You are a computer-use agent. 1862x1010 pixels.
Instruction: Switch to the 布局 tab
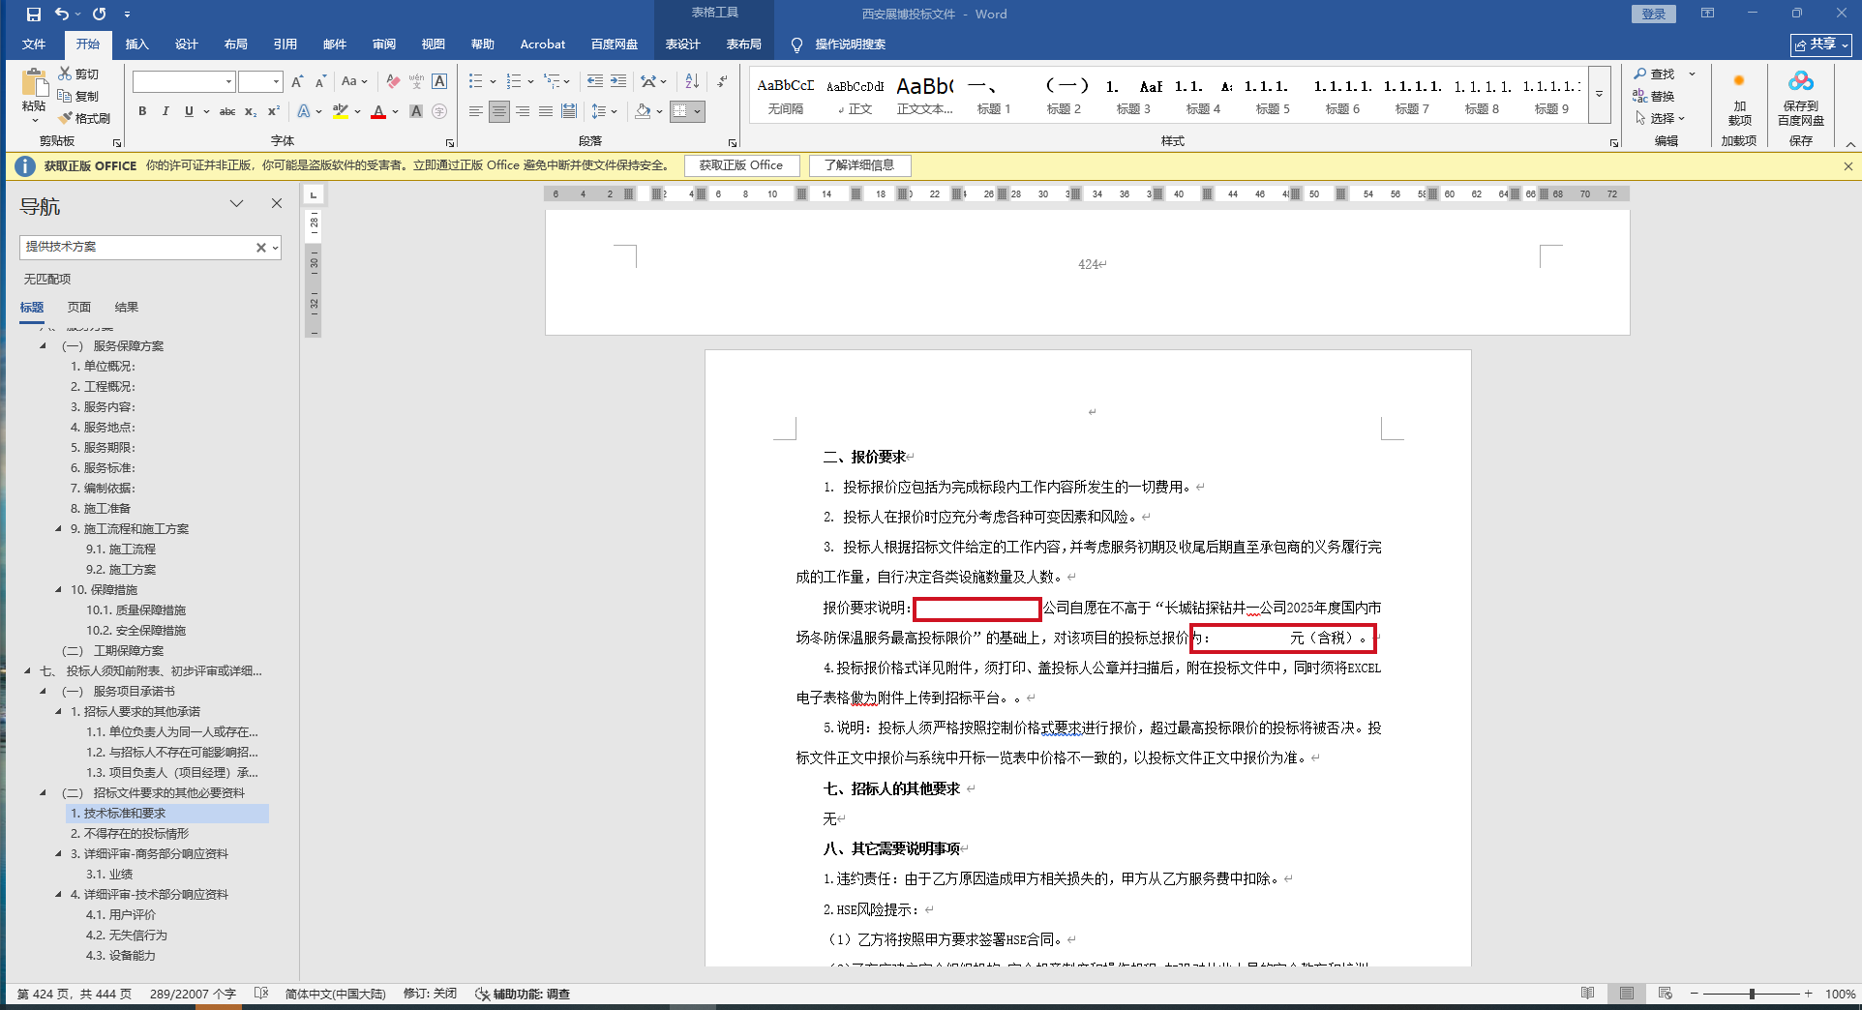[235, 45]
